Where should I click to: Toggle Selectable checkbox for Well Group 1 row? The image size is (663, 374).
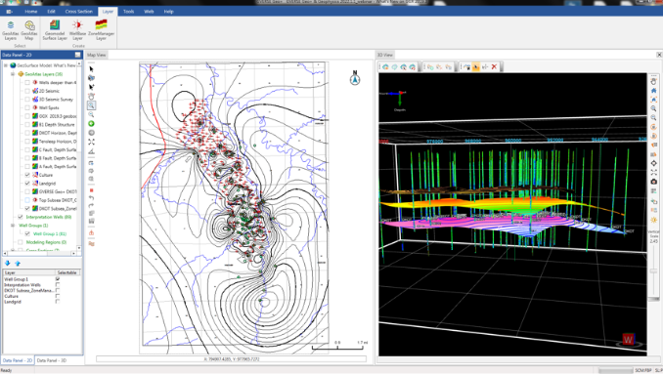pyautogui.click(x=58, y=279)
